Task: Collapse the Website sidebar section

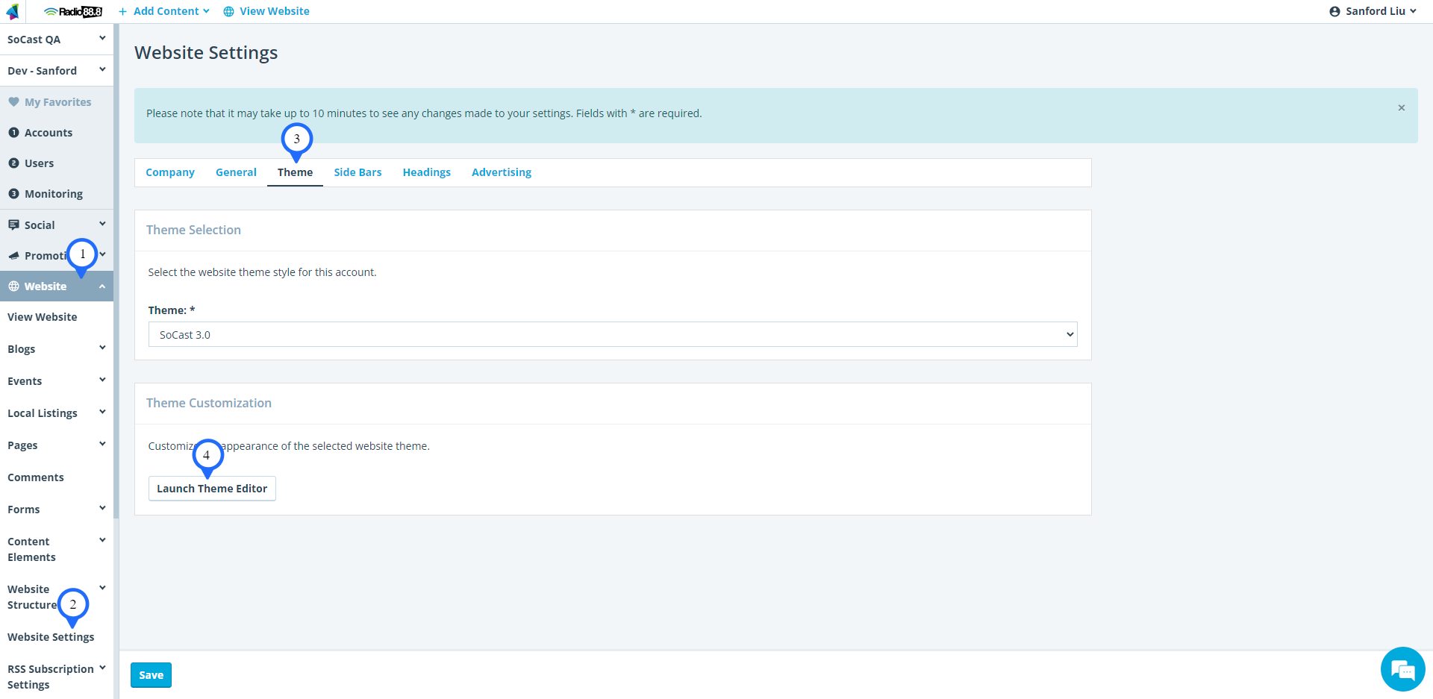Action: coord(102,286)
